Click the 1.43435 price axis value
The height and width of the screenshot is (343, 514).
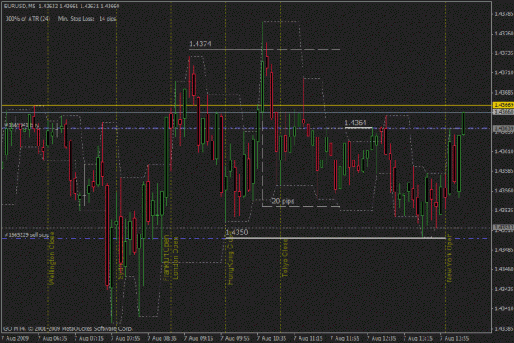pos(504,289)
